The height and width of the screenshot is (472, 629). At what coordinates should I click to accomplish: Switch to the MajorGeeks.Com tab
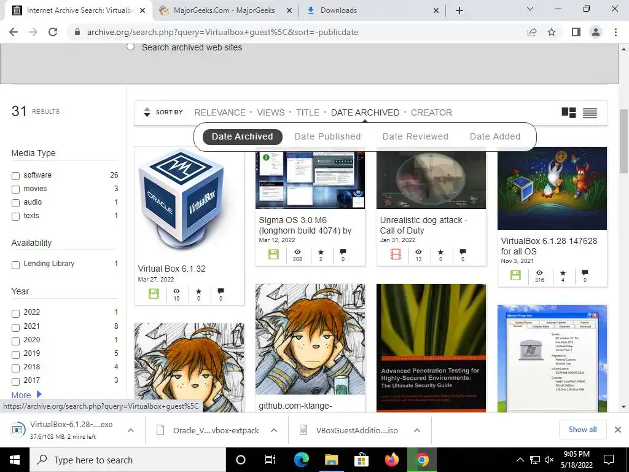pyautogui.click(x=224, y=10)
